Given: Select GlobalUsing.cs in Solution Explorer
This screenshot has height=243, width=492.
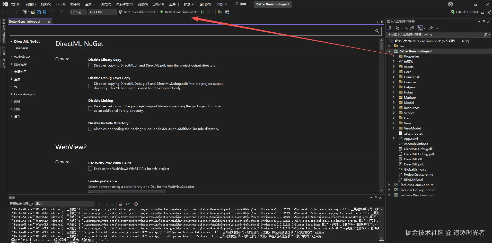Looking at the screenshot, I should 415,169.
